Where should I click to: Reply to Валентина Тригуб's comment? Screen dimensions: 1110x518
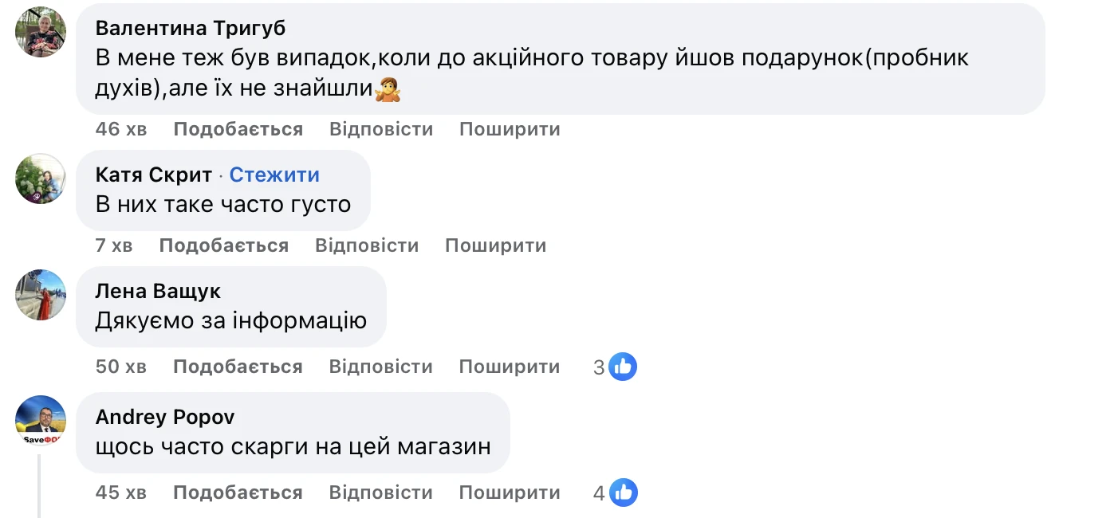[380, 129]
